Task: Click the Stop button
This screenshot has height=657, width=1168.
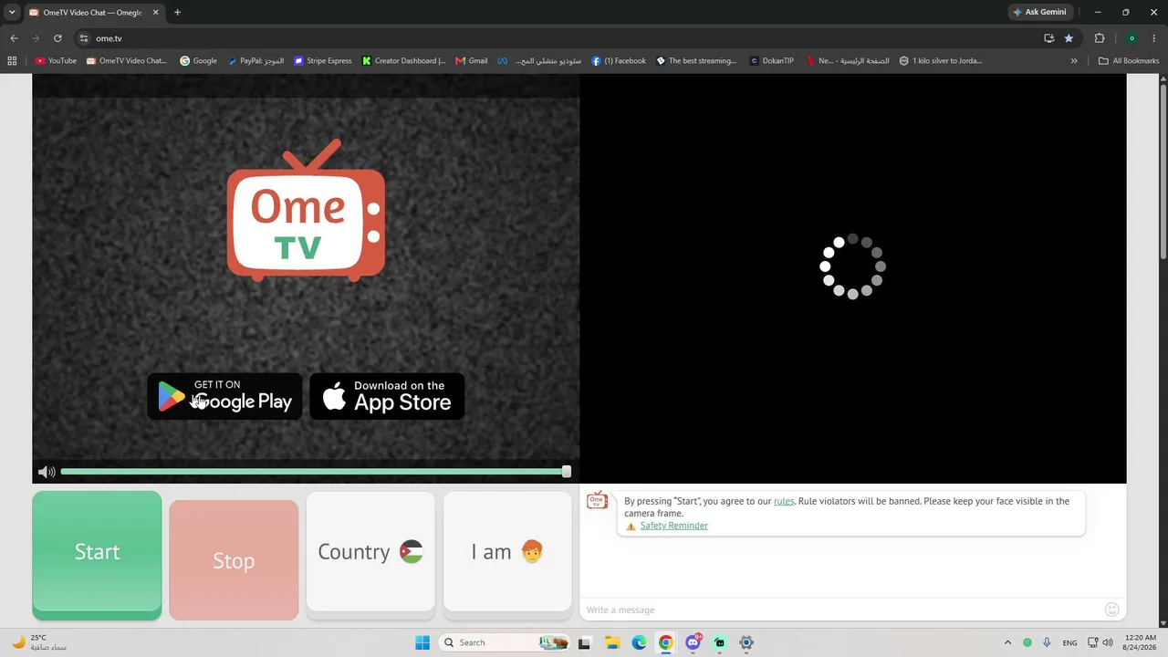Action: point(234,560)
